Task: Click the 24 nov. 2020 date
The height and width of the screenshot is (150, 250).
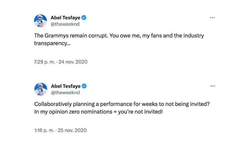Action: tap(73, 62)
